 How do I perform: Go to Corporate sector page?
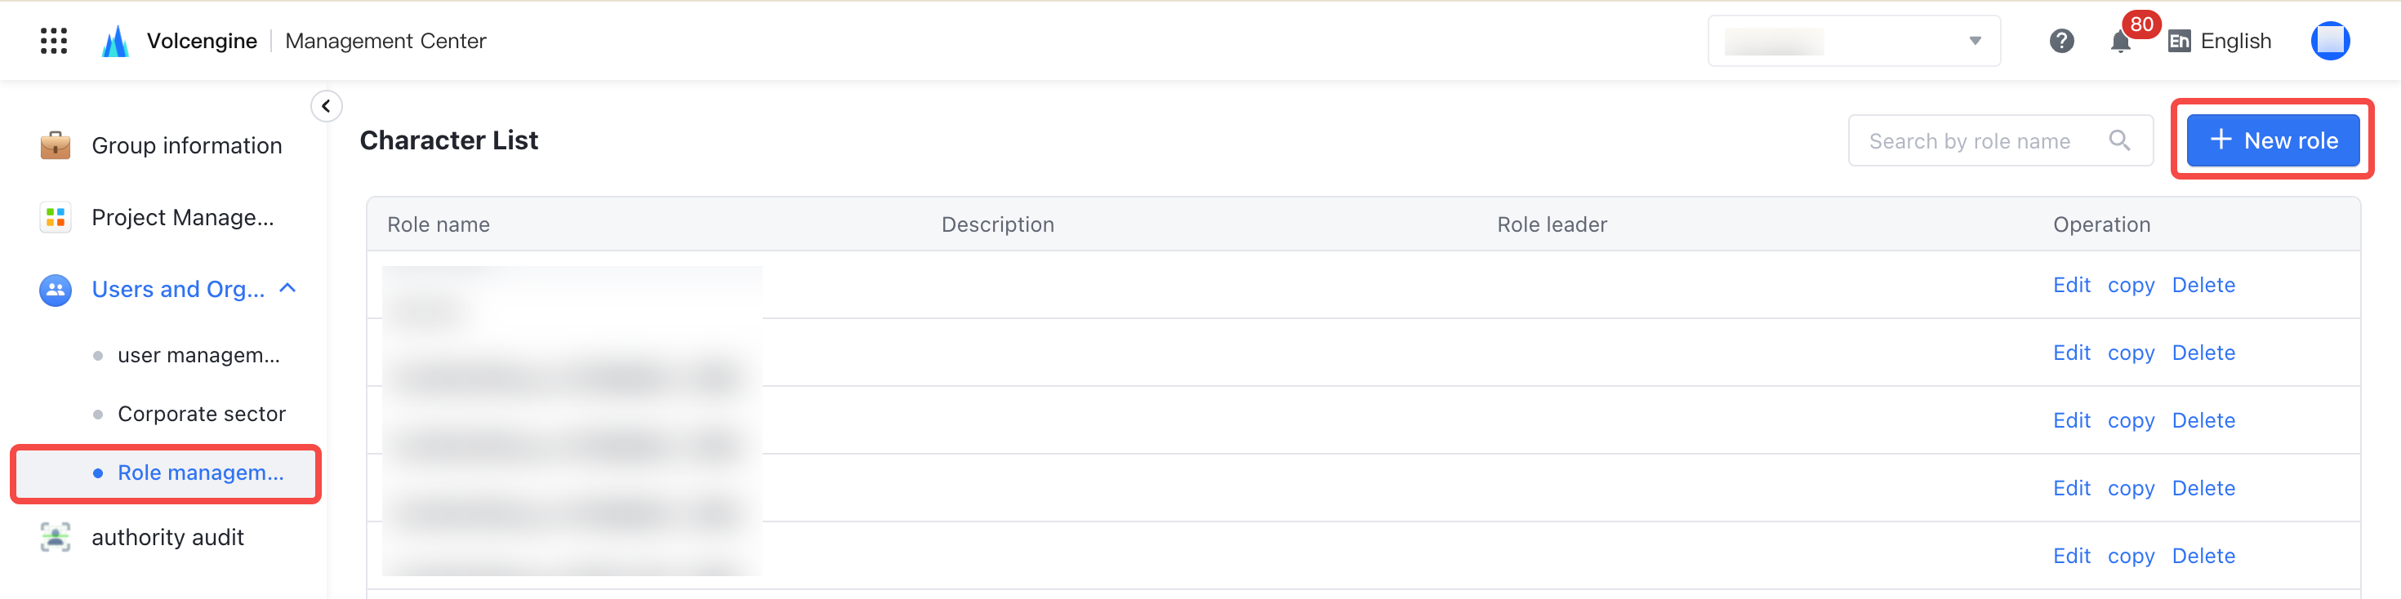click(202, 414)
